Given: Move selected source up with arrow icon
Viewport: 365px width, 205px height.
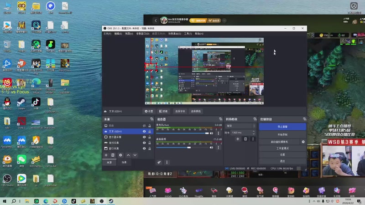Looking at the screenshot, I should (128, 155).
